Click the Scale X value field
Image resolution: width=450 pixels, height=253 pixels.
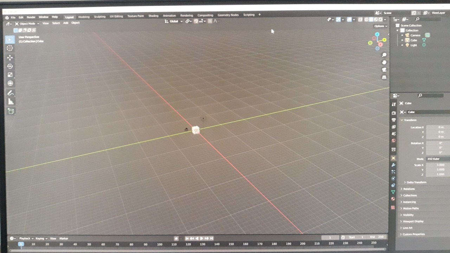(438, 165)
